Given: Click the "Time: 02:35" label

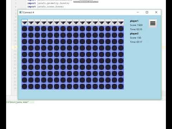Looking at the screenshot, I should (136, 29).
